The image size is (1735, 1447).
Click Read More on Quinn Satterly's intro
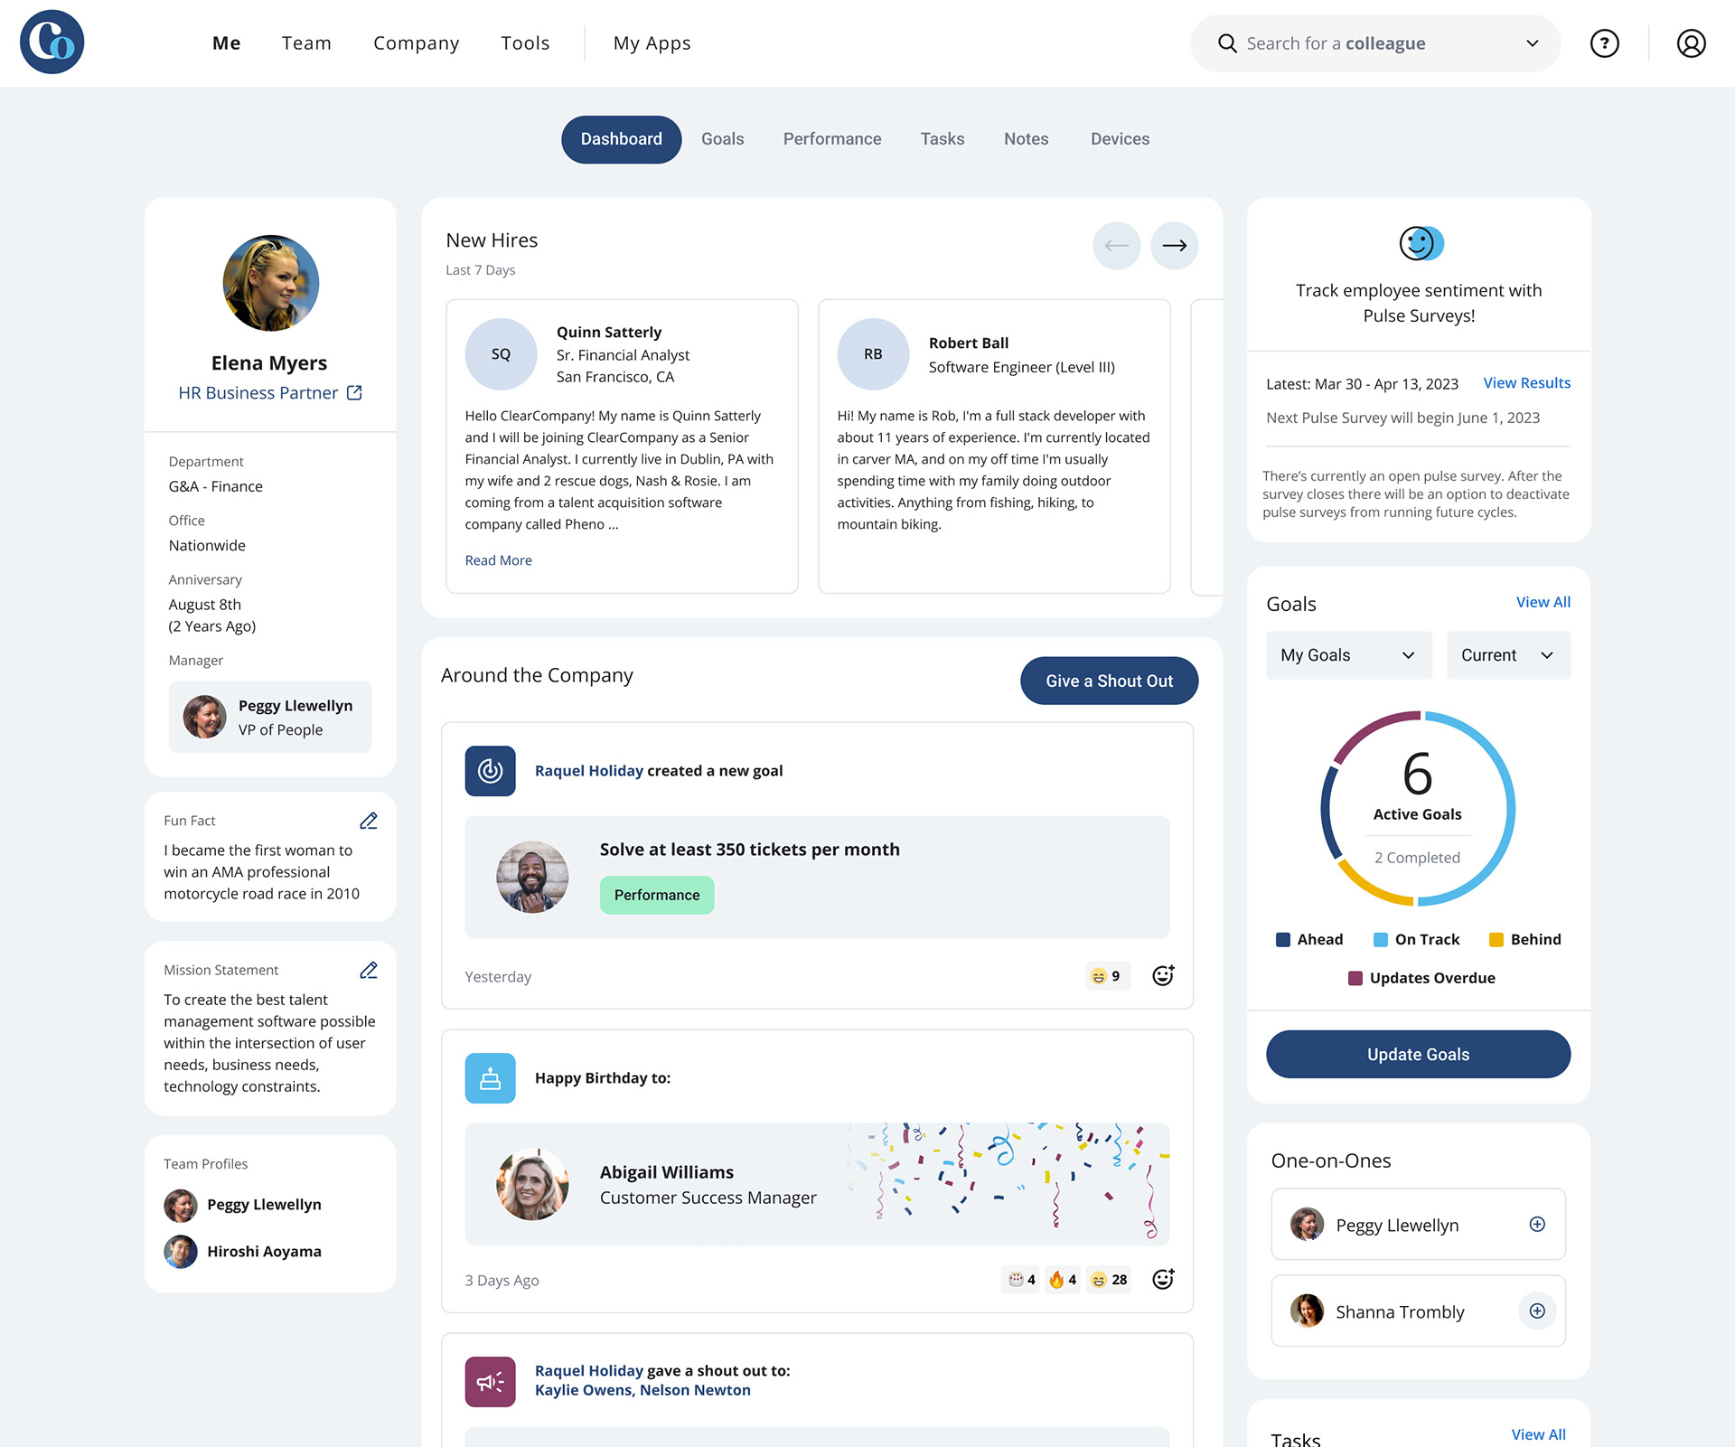pos(498,560)
